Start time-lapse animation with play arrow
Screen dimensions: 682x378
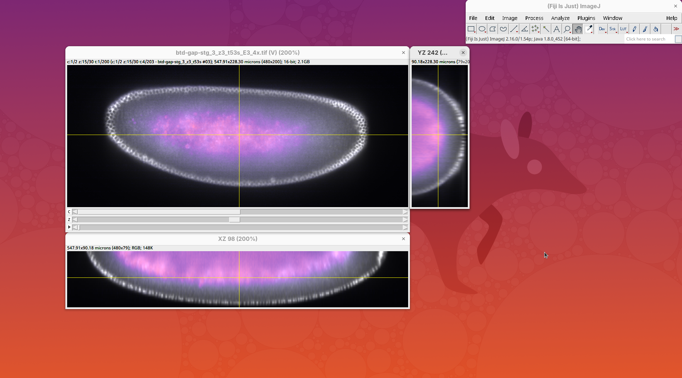[x=69, y=227]
